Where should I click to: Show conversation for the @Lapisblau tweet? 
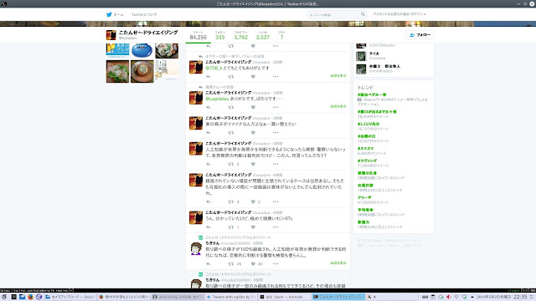338,106
